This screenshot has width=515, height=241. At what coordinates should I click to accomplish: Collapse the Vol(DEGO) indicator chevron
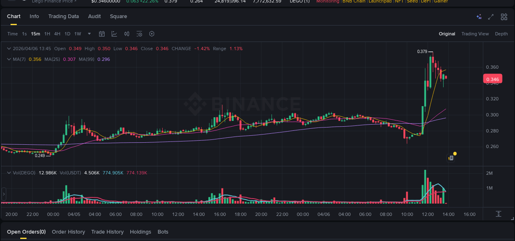9,173
